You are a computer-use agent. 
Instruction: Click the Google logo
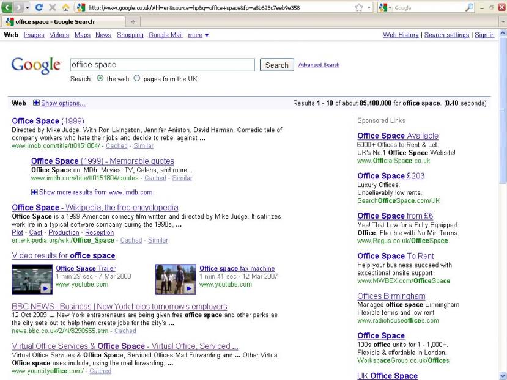(36, 66)
